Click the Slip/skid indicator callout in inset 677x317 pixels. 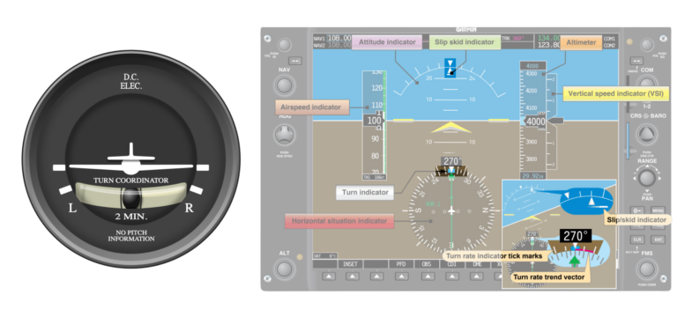[637, 220]
